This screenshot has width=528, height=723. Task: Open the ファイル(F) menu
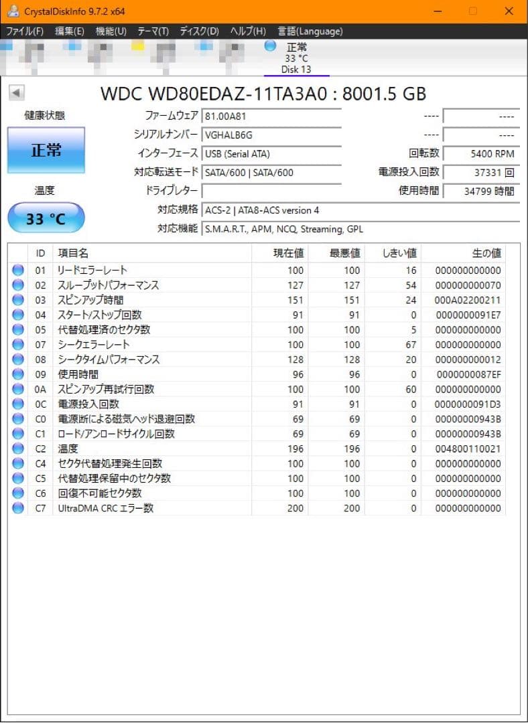coord(25,31)
